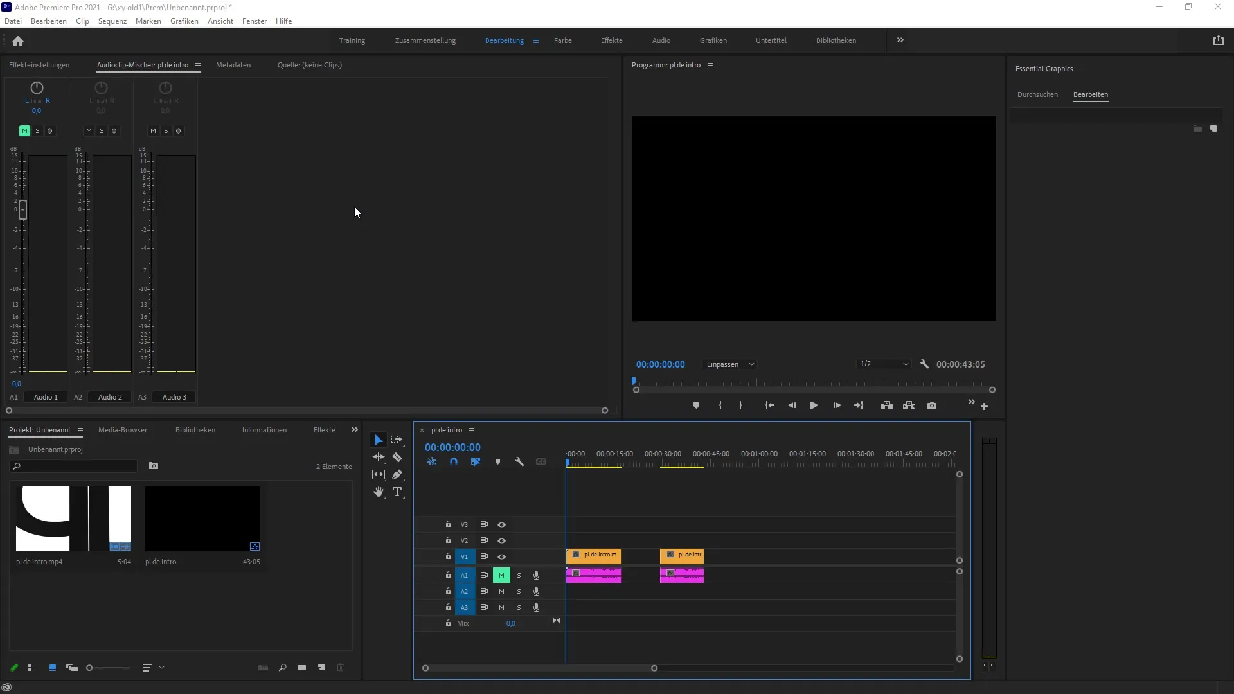This screenshot has height=694, width=1234.
Task: Open the Media-Browser tab
Action: [123, 430]
